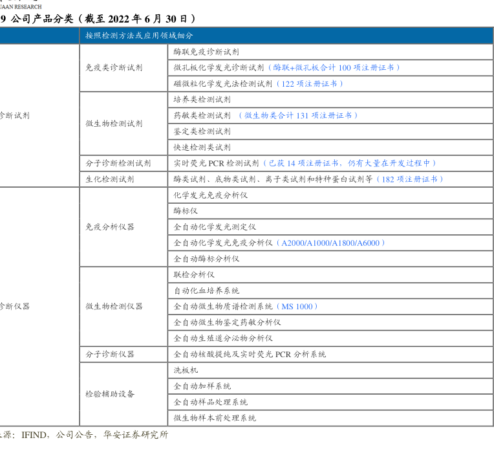
Task: Click the 免疫分析仪器 category cell
Action: [124, 227]
